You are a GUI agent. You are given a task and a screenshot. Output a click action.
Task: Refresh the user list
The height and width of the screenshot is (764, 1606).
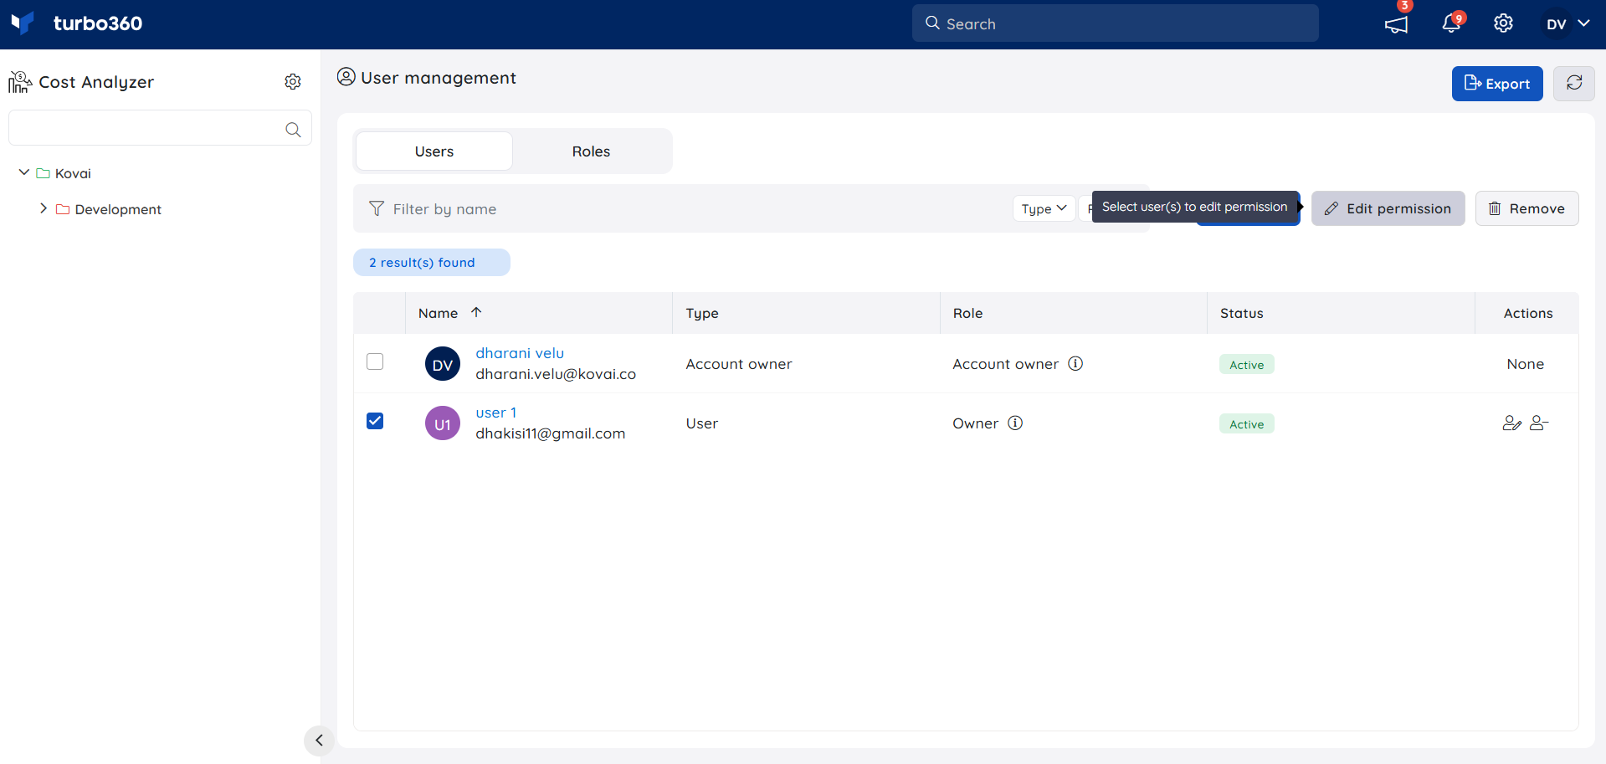1574,84
